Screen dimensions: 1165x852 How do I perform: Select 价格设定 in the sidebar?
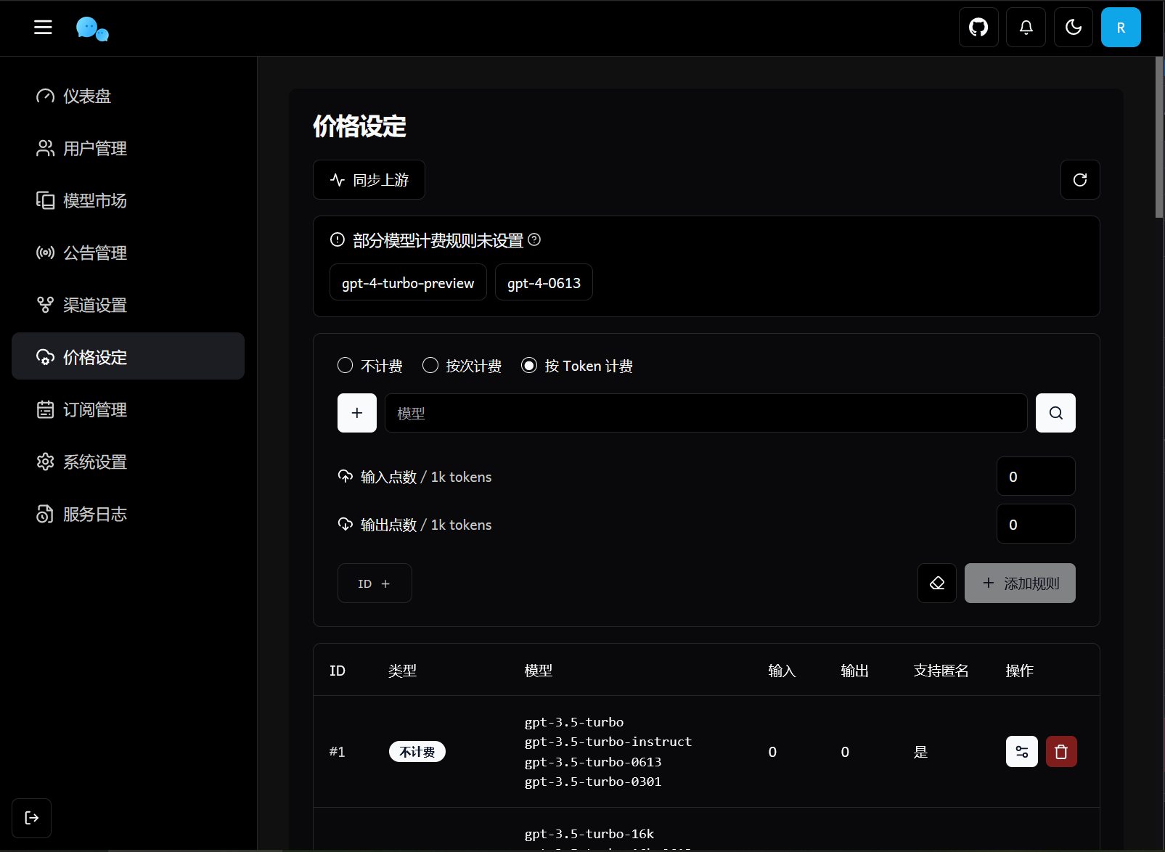pyautogui.click(x=128, y=356)
